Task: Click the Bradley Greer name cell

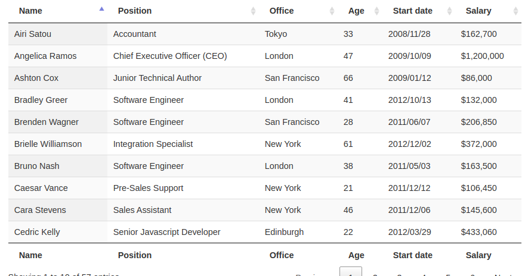Action: click(x=41, y=100)
